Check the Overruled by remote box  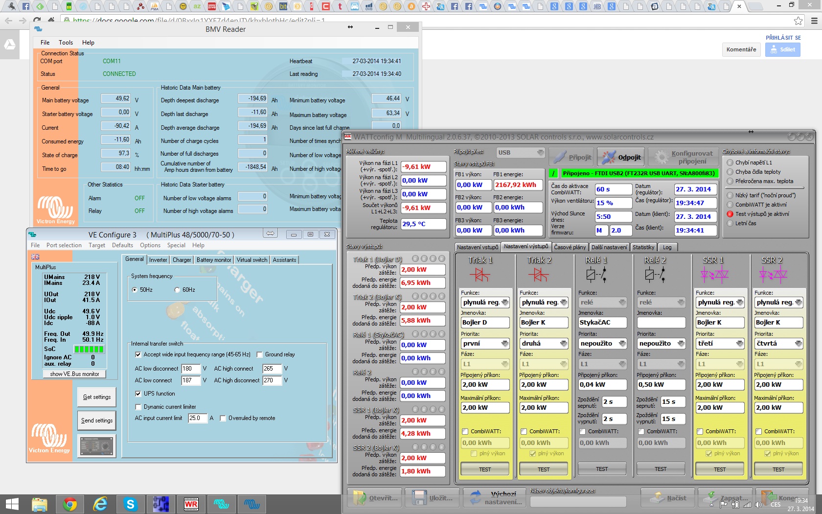coord(223,418)
